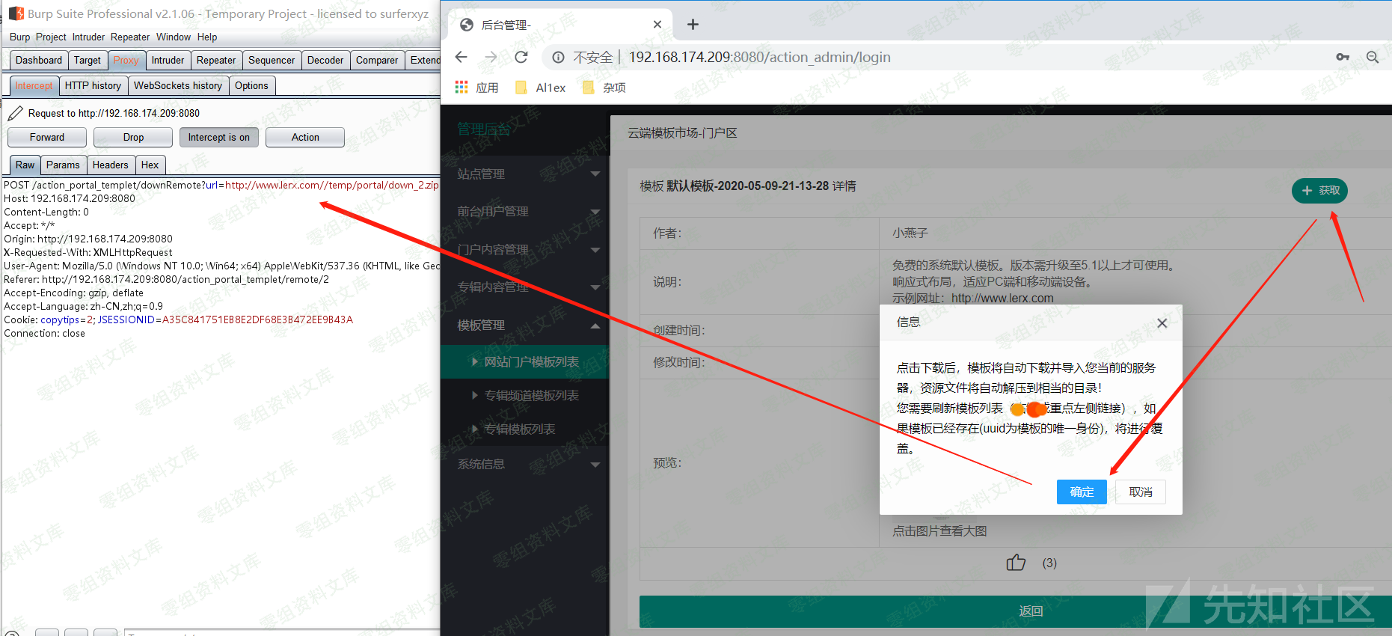The width and height of the screenshot is (1392, 636).
Task: Click the Forward request button
Action: (47, 138)
